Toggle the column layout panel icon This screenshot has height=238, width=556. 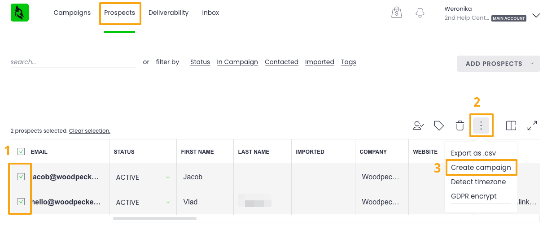click(511, 125)
